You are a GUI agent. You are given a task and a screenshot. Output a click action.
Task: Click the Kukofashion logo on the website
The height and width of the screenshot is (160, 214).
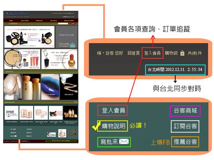click(x=17, y=14)
